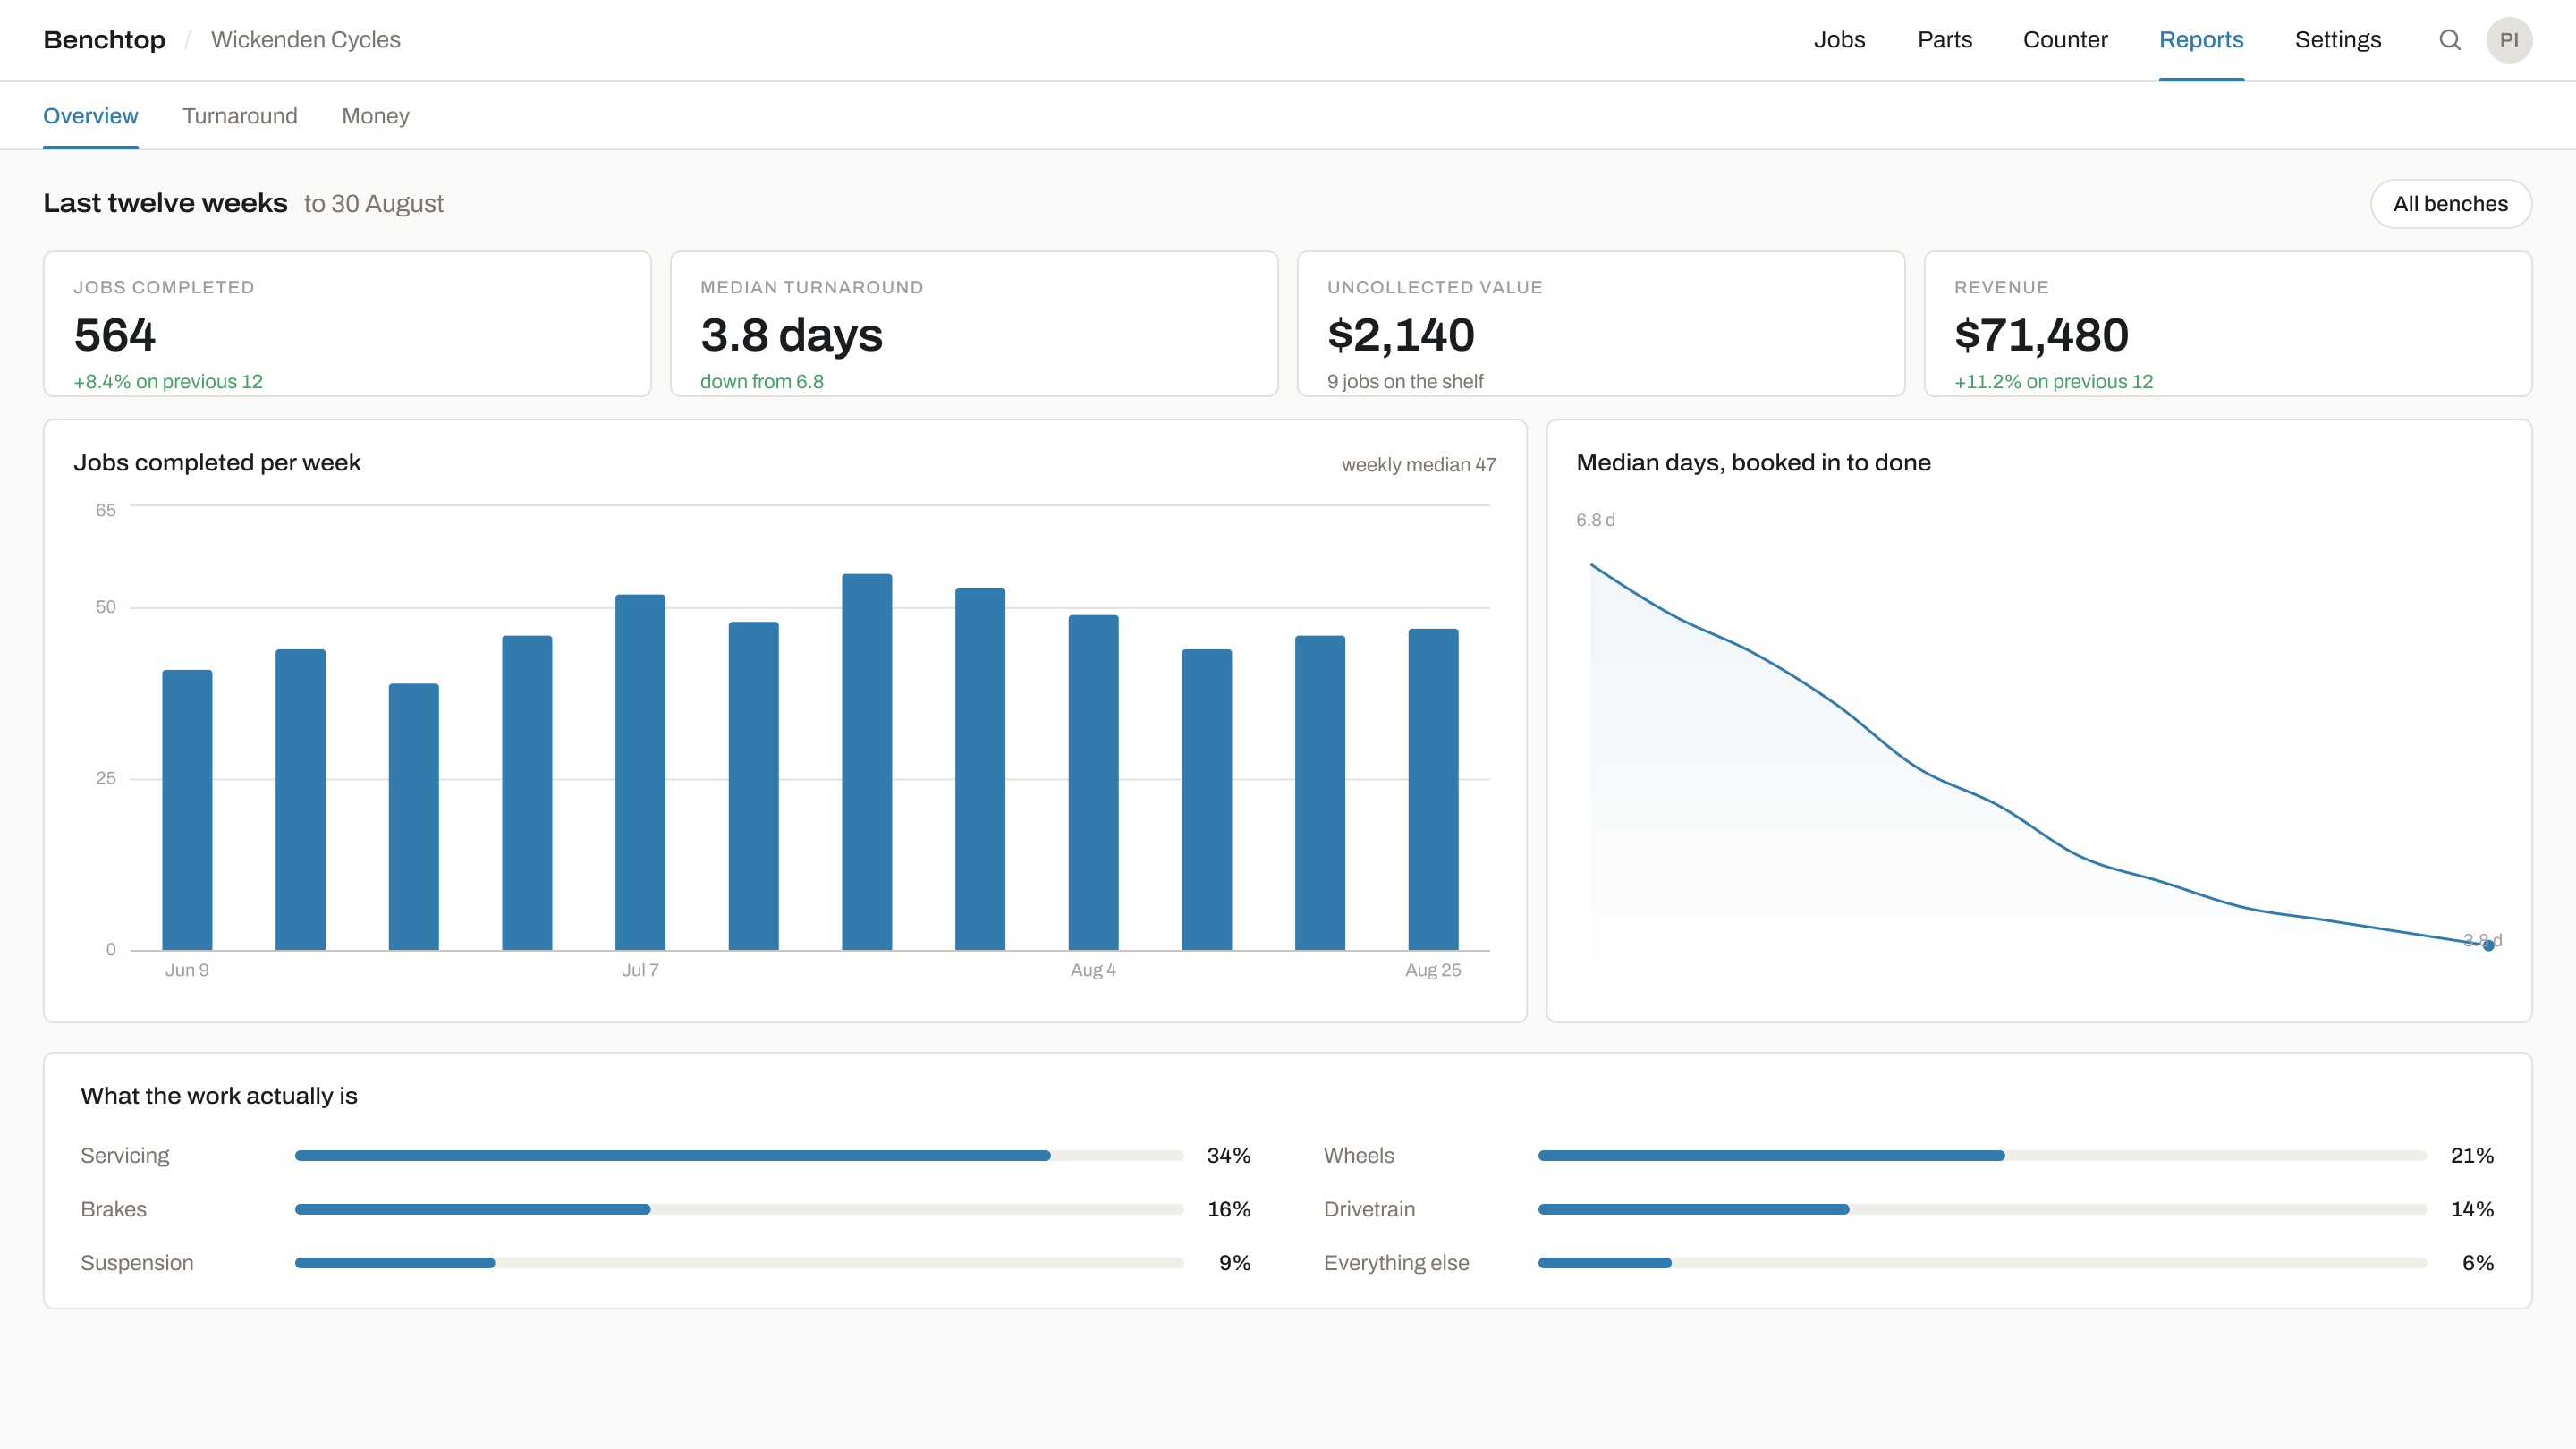Click 'Jobs completed per week' chart title
The image size is (2576, 1449).
[217, 463]
